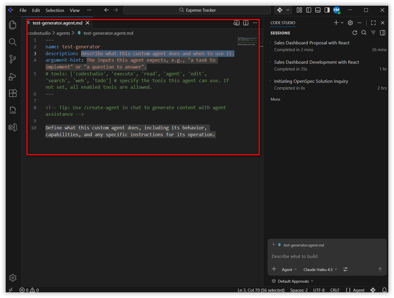Open the View menu
Viewport: 394px width, 298px height.
click(x=75, y=10)
